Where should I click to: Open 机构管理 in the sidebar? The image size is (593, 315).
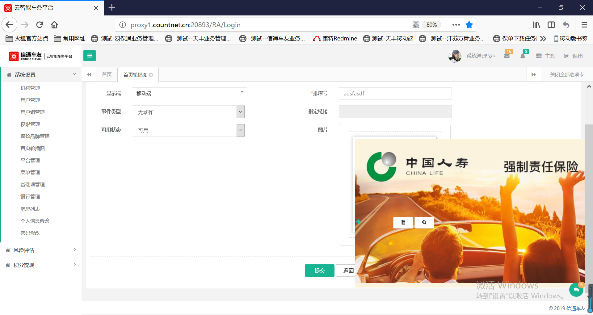pyautogui.click(x=30, y=88)
